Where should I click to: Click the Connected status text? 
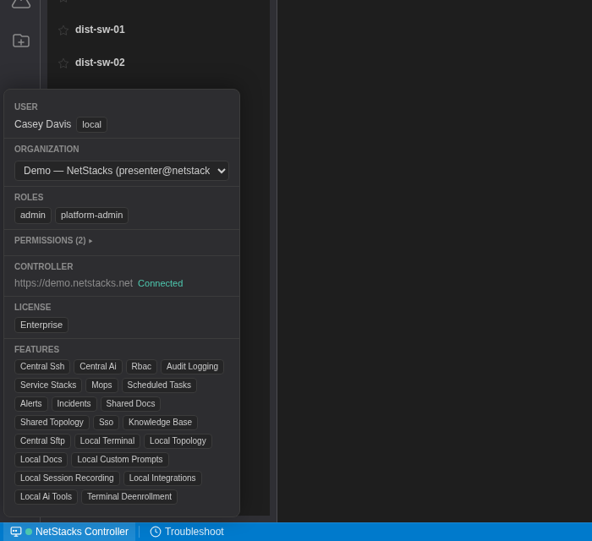(x=160, y=283)
